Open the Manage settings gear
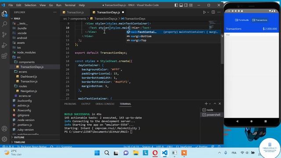This screenshot has width=281, height=158. click(4, 139)
